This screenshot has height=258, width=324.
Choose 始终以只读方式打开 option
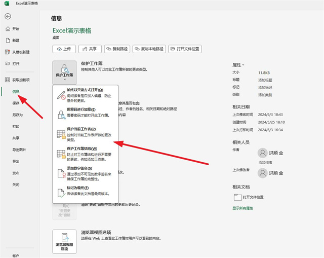pos(85,95)
